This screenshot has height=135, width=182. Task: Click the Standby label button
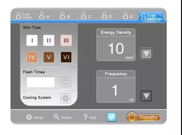(x=149, y=117)
